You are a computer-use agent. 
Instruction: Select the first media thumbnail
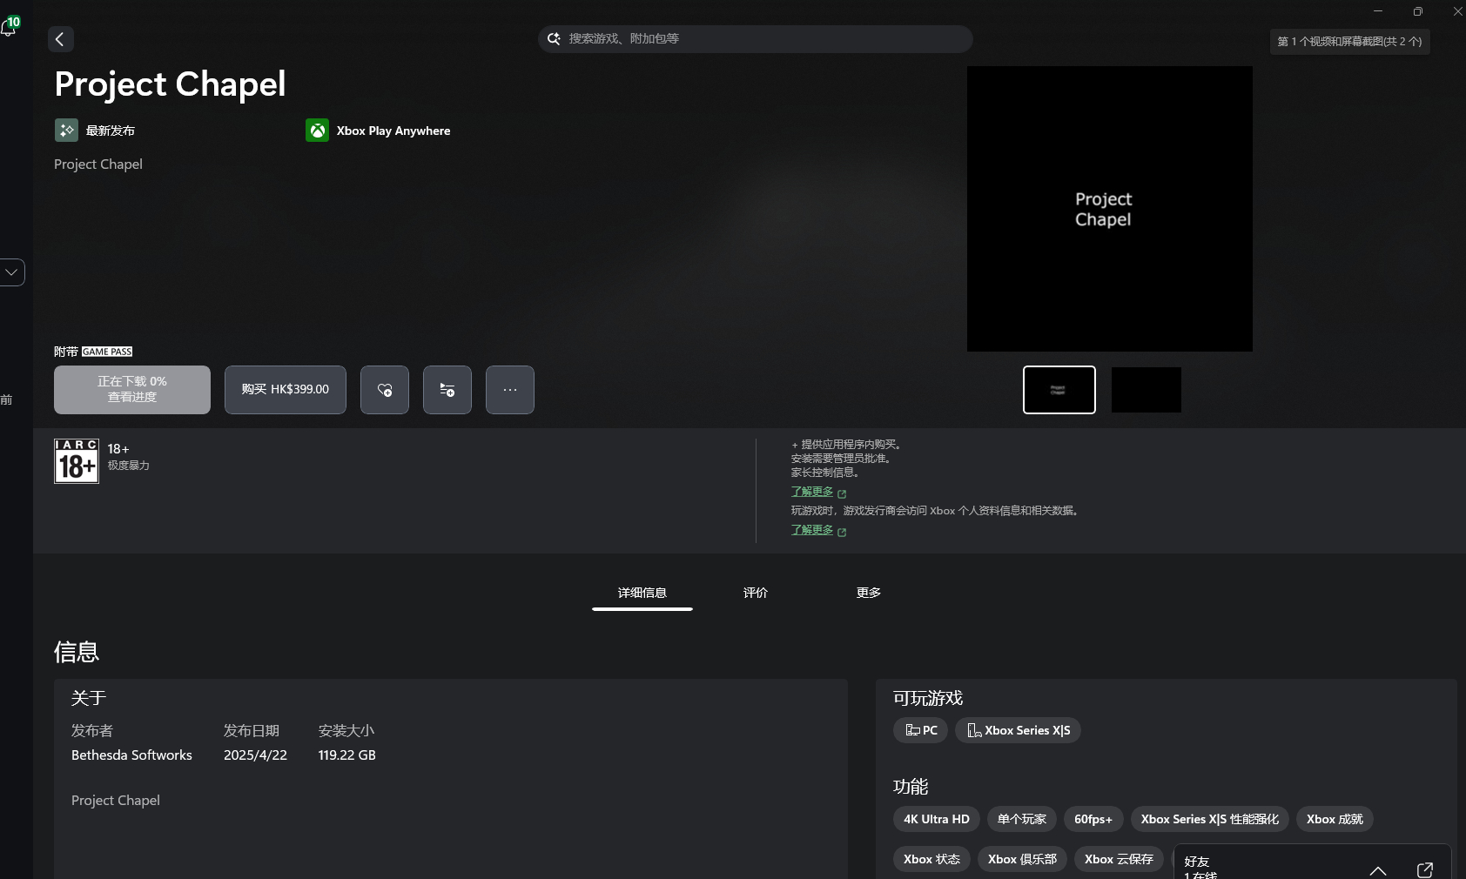(x=1059, y=390)
